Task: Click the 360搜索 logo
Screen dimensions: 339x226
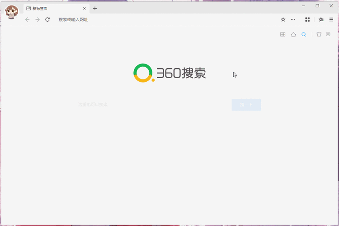Action: [169, 73]
